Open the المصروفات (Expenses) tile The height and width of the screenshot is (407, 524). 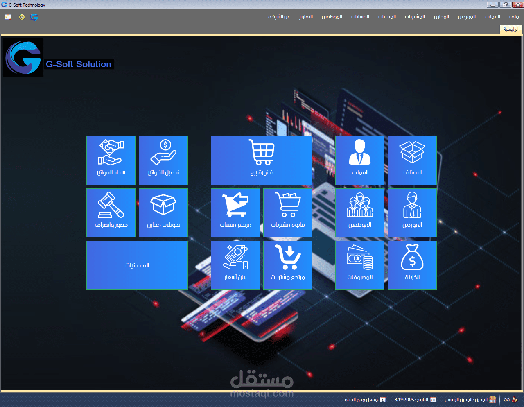(360, 265)
